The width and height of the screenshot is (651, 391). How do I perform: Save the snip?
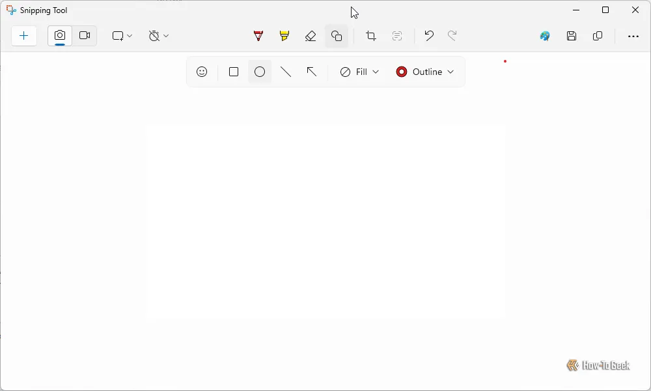coord(572,36)
